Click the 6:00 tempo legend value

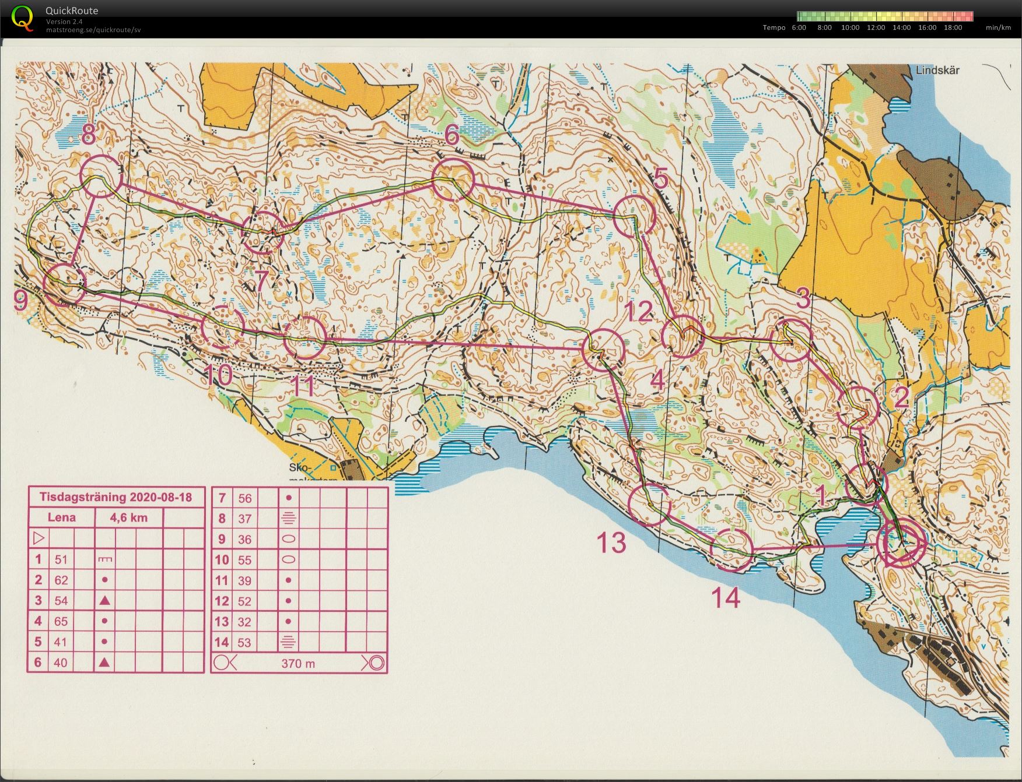pyautogui.click(x=799, y=27)
